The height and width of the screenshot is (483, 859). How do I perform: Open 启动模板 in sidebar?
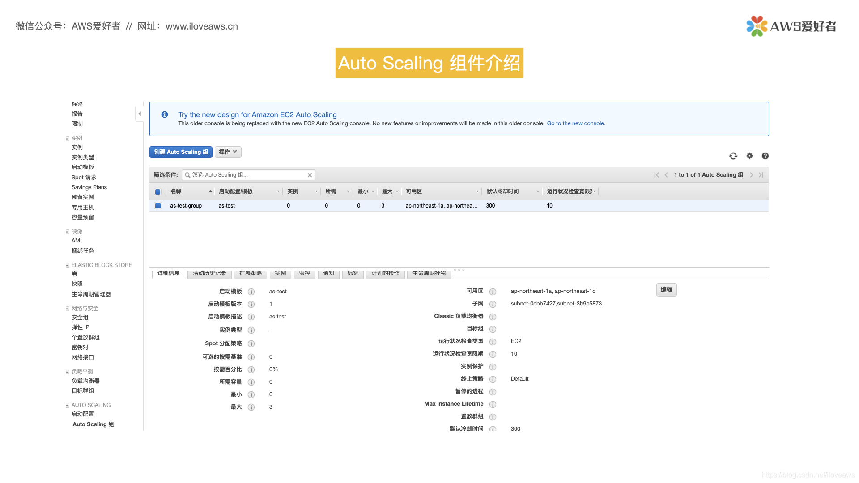coord(83,167)
